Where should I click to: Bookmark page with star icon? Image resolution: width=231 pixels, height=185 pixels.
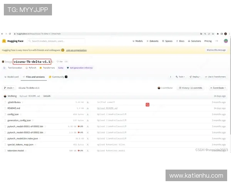point(213,34)
